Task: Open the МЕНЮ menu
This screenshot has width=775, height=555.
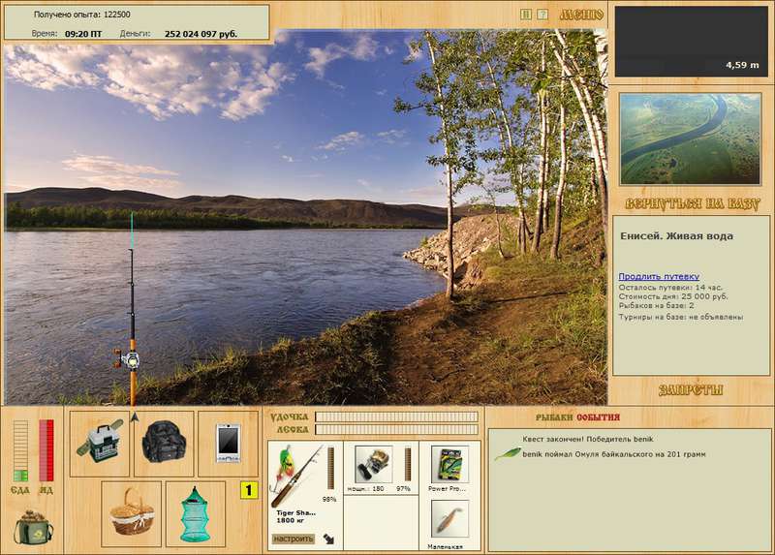Action: click(582, 15)
